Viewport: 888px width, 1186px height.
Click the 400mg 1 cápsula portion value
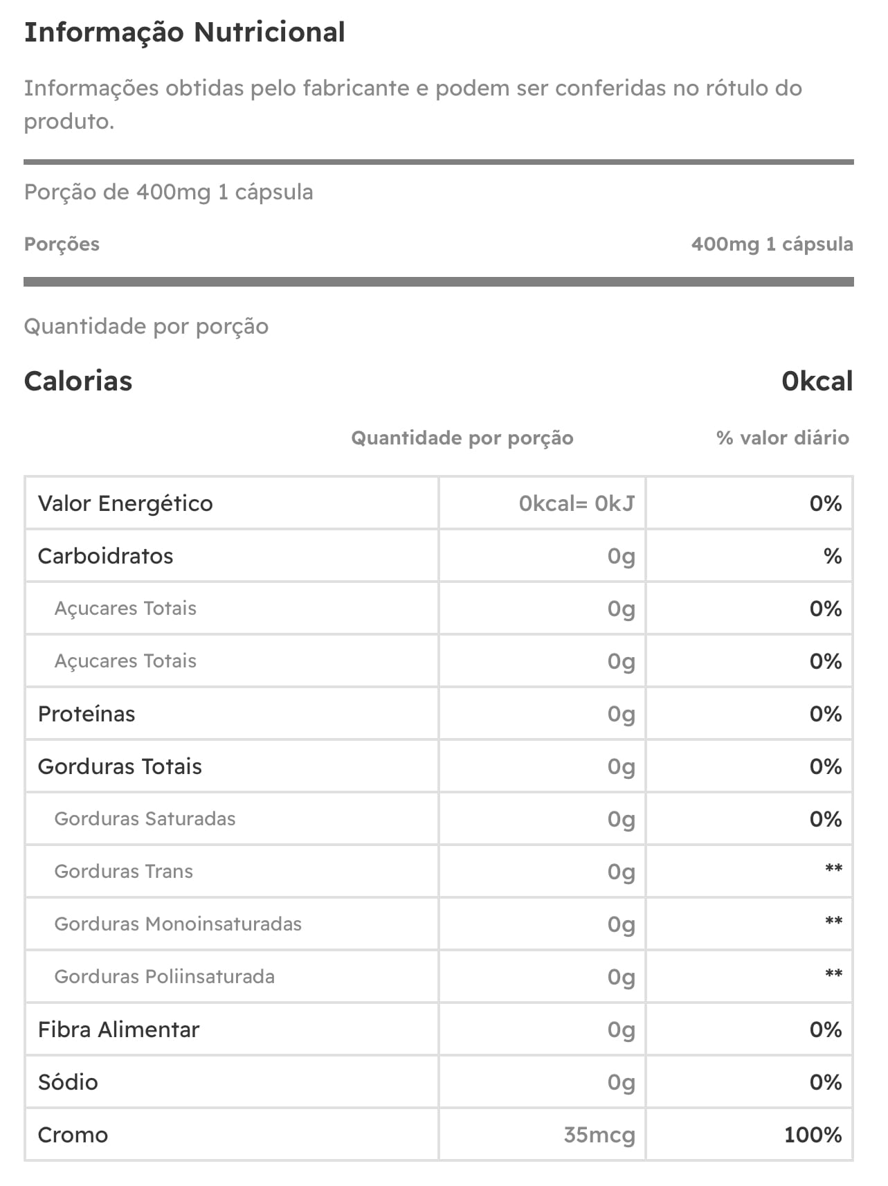(x=771, y=244)
